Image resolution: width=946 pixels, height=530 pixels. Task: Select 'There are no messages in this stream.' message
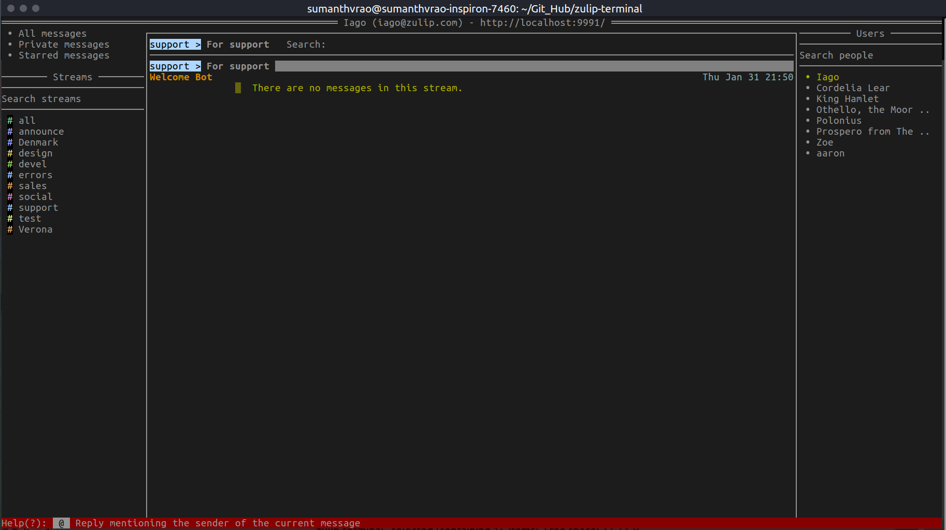coord(357,88)
